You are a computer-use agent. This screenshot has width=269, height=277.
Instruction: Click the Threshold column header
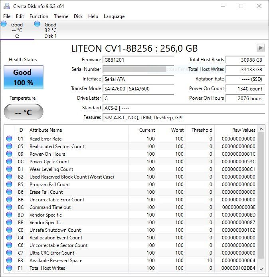pyautogui.click(x=200, y=130)
